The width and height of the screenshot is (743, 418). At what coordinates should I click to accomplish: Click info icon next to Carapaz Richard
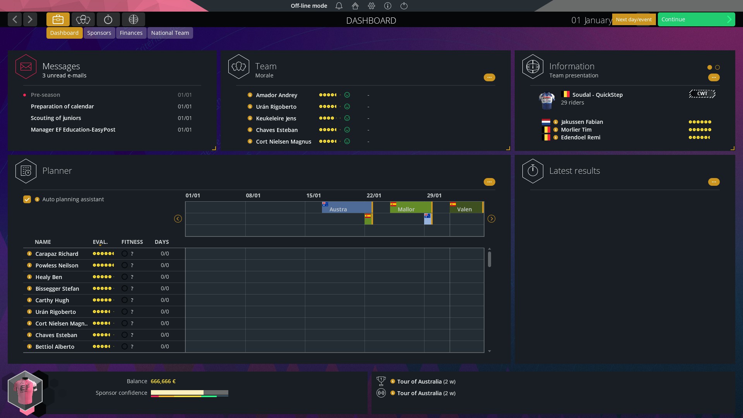(x=29, y=254)
